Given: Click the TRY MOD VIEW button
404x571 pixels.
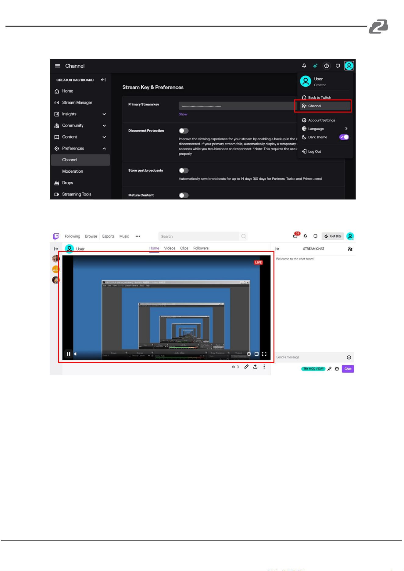Looking at the screenshot, I should tap(313, 369).
